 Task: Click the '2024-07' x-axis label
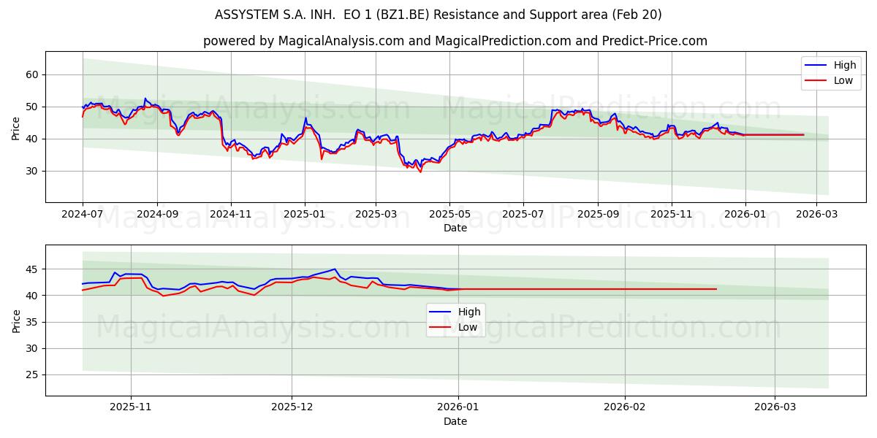[x=83, y=215]
